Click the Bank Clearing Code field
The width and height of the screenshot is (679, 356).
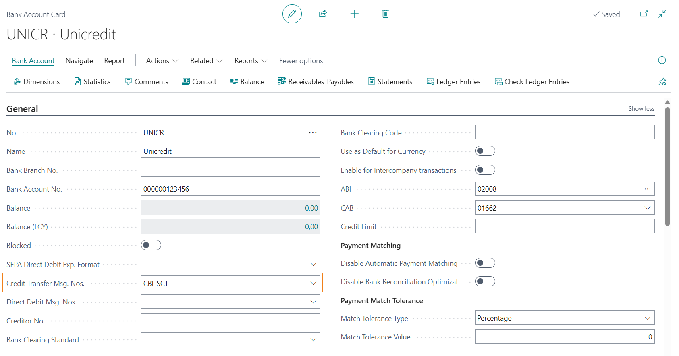(x=565, y=132)
